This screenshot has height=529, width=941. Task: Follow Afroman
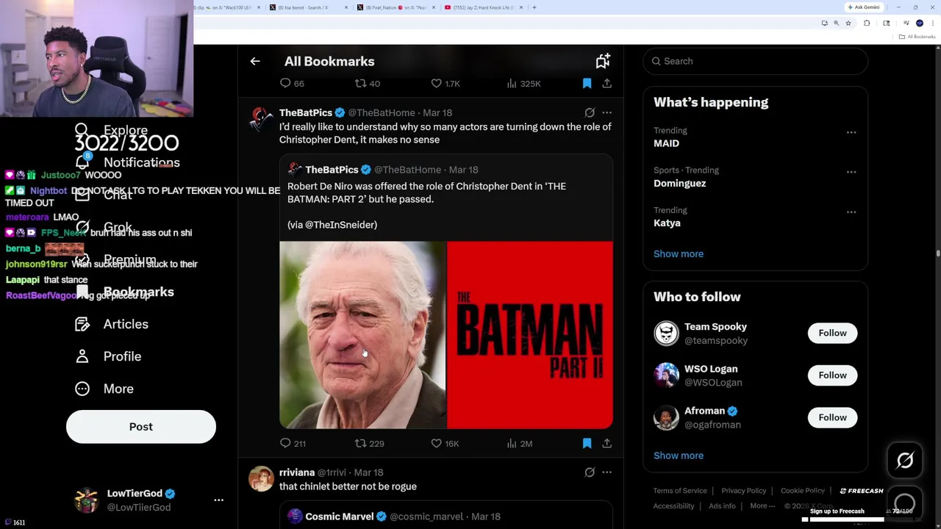pyautogui.click(x=832, y=417)
